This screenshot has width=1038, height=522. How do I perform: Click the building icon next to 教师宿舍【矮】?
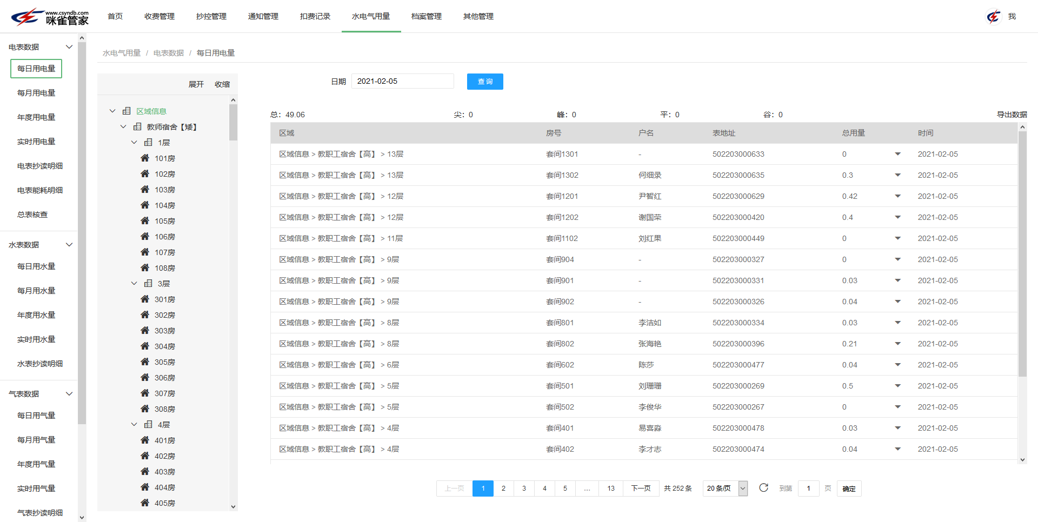[x=137, y=126]
